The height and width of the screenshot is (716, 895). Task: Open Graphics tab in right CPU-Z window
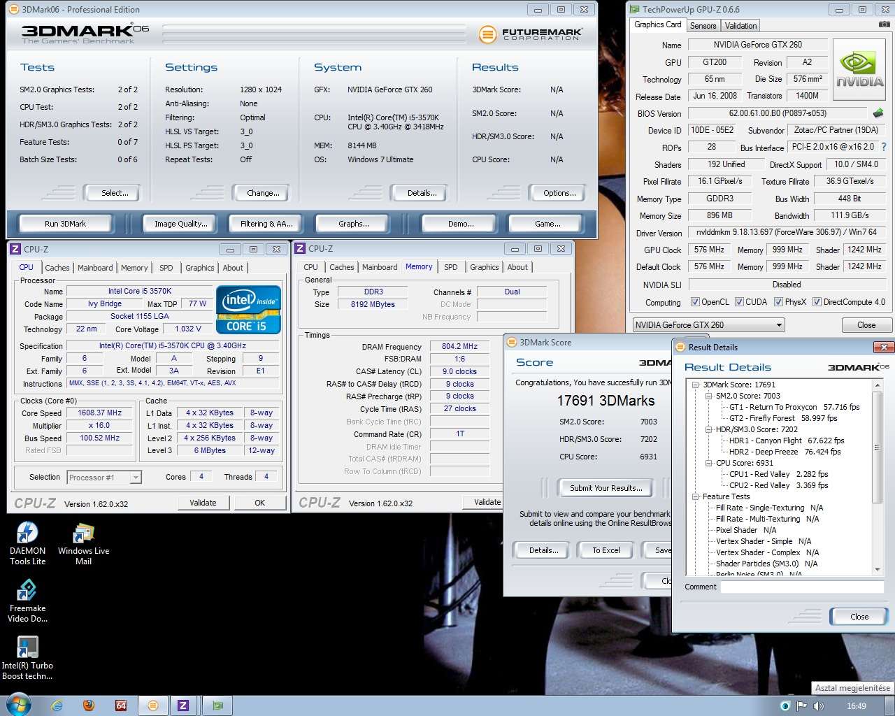click(485, 267)
